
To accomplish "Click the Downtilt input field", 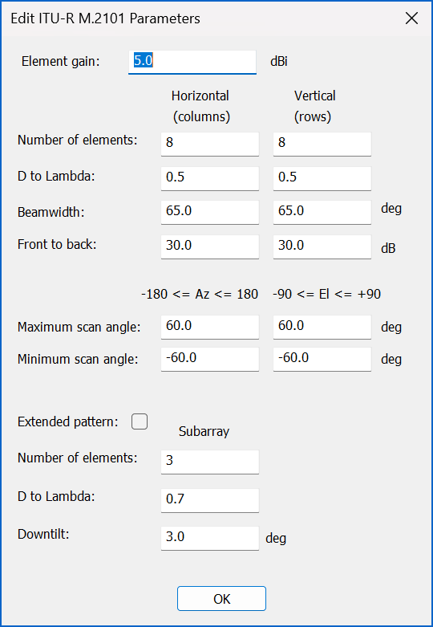I will (x=210, y=538).
